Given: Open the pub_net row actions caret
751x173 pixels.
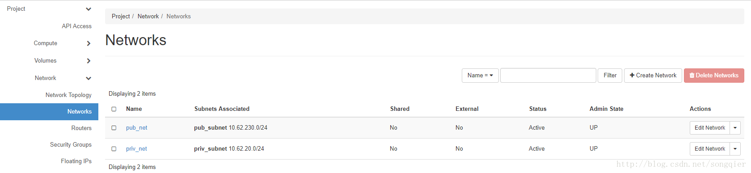Looking at the screenshot, I should point(735,128).
